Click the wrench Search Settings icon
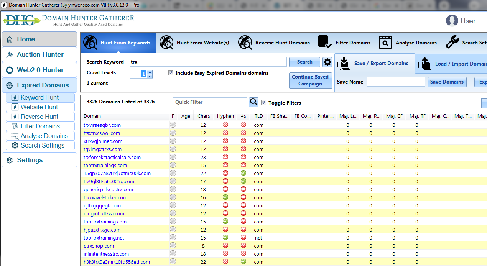Viewport: 487px width, 266px height. (452, 42)
